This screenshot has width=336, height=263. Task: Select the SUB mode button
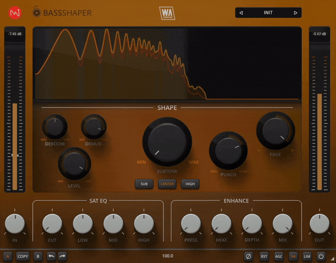click(144, 184)
